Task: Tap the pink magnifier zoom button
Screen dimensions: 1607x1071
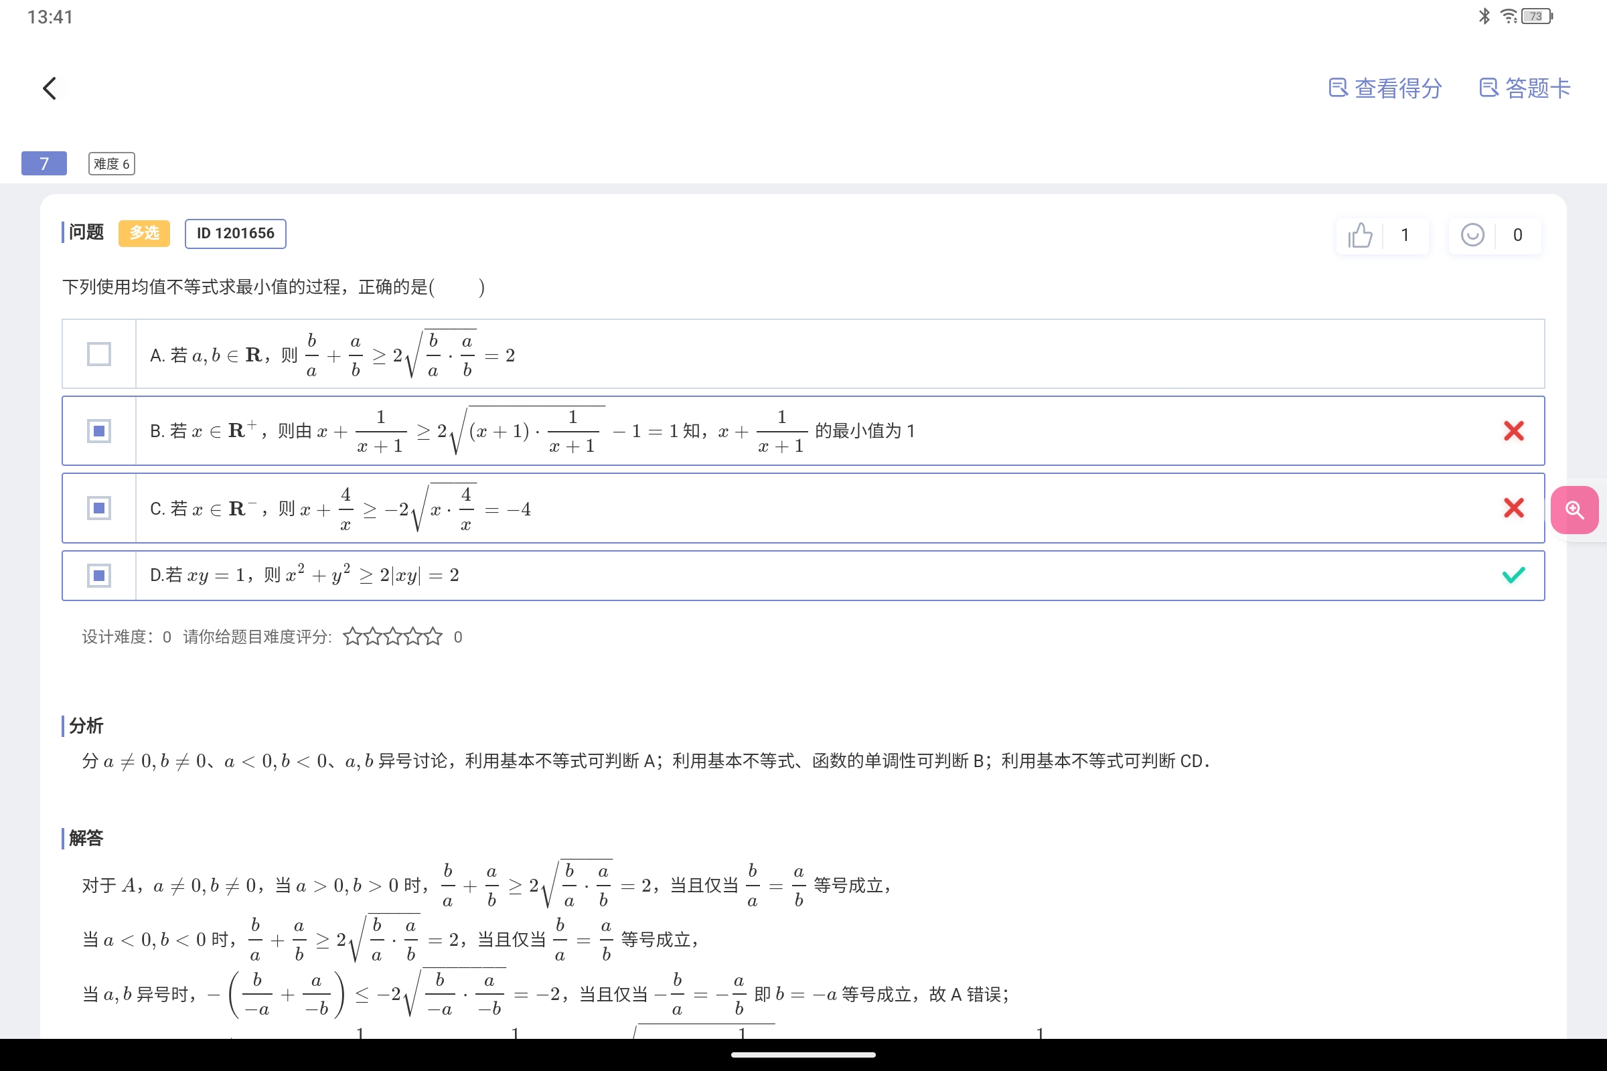Action: [x=1574, y=510]
